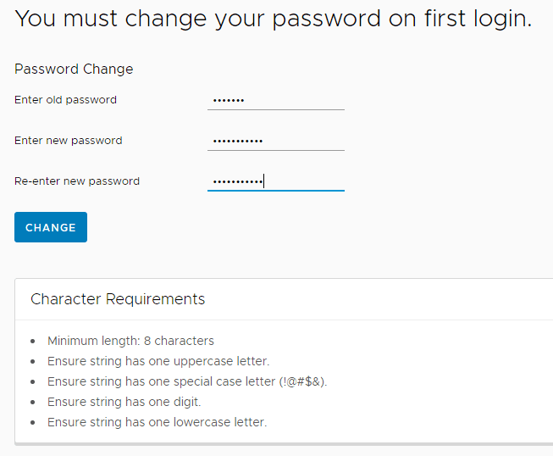Image resolution: width=553 pixels, height=456 pixels.
Task: Click the bullet beside the minimum length rule
Action: [32, 342]
